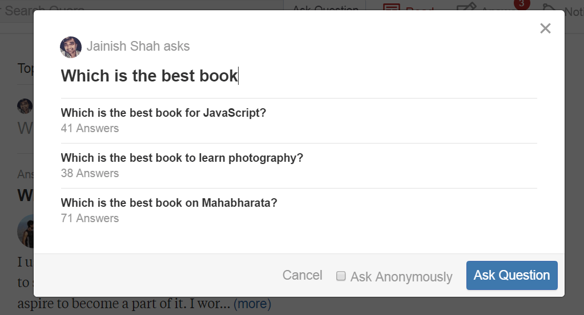Click the 41 Answers count text
584x315 pixels.
coord(90,128)
